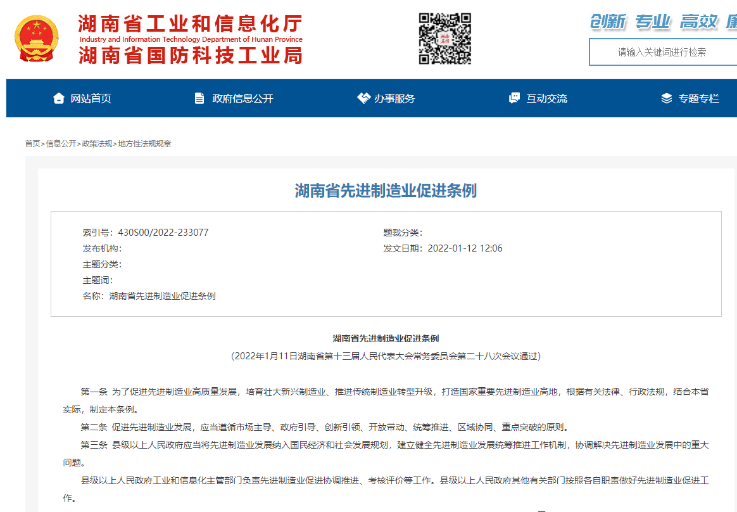
Task: Click the QR code image
Action: (x=444, y=39)
